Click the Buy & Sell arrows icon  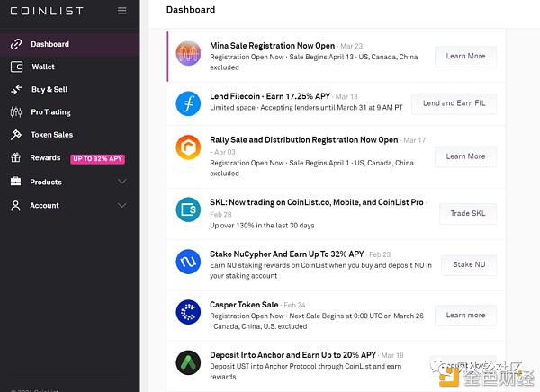16,90
